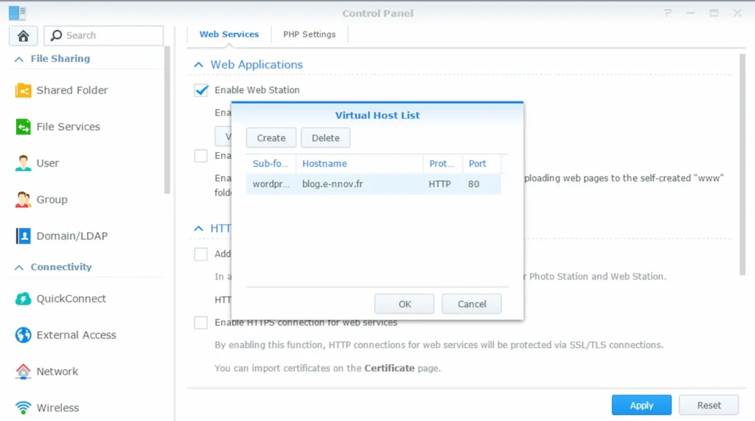Cancel the Virtual Host List dialog
Image resolution: width=755 pixels, height=421 pixels.
pyautogui.click(x=472, y=304)
